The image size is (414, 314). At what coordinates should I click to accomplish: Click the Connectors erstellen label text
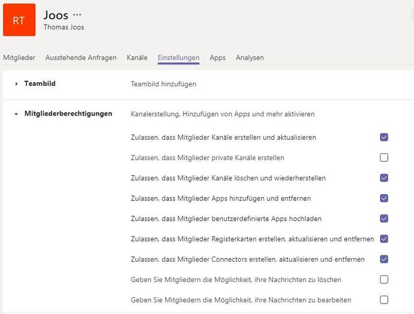(x=248, y=259)
